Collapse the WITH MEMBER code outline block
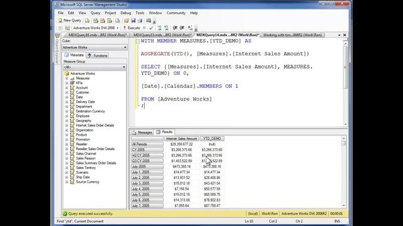The width and height of the screenshot is (403, 226). pyautogui.click(x=138, y=41)
